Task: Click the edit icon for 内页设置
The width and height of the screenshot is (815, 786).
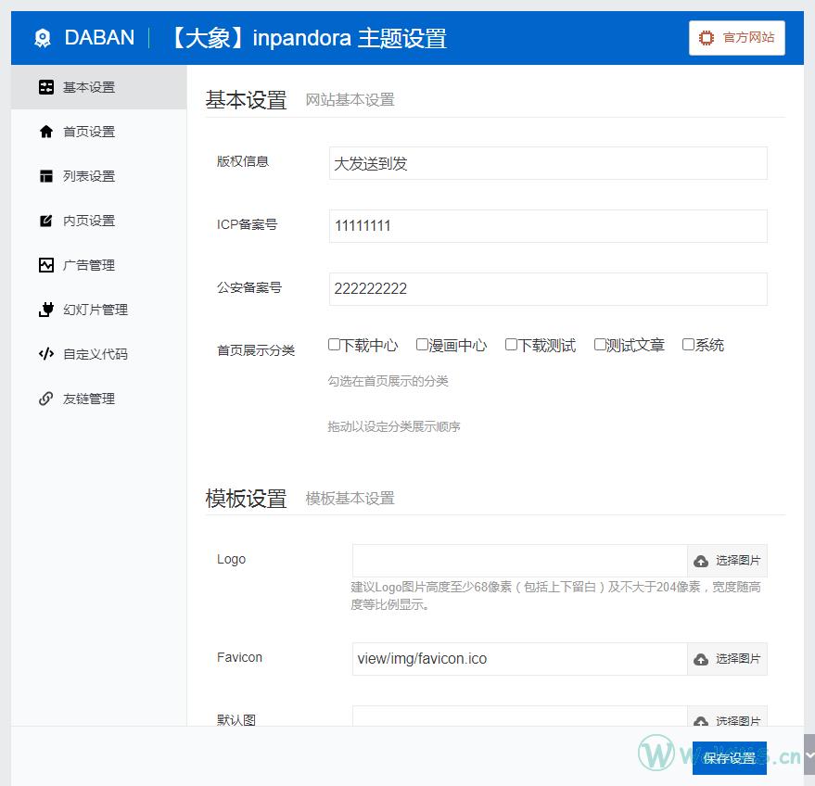Action: pos(46,221)
